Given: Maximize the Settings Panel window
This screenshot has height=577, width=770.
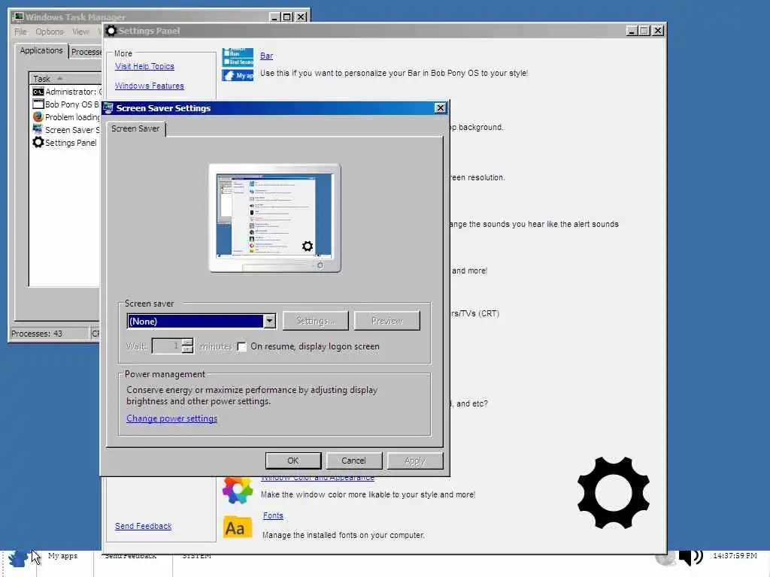Looking at the screenshot, I should point(644,30).
